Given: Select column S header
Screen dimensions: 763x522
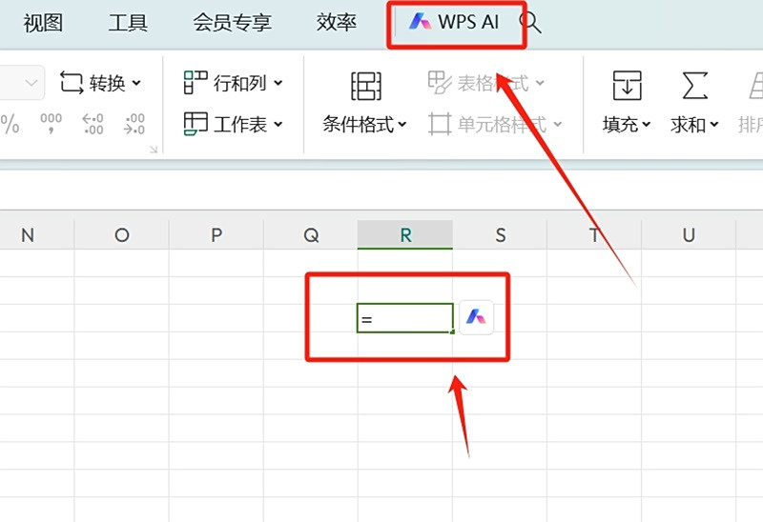Looking at the screenshot, I should tap(500, 235).
